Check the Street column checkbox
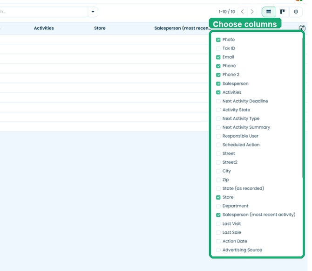Screen dimensions: 312x271 [218, 153]
